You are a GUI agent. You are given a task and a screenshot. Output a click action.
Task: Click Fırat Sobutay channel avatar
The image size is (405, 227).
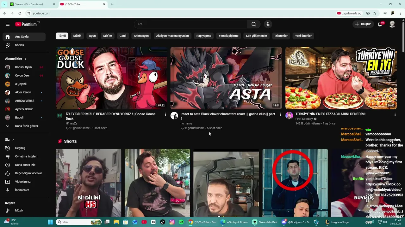(289, 115)
